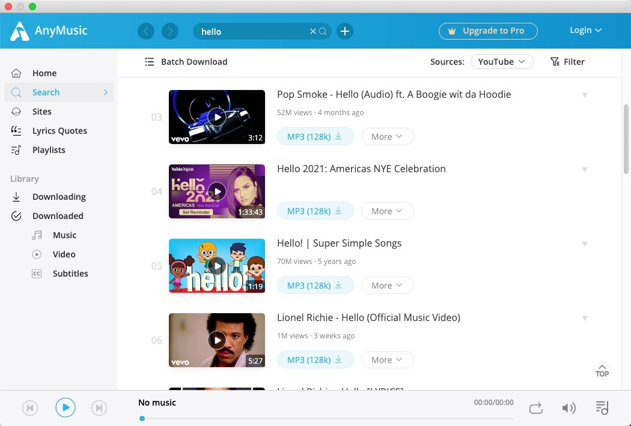The height and width of the screenshot is (426, 631).
Task: Open the Downloading library list
Action: tap(59, 197)
